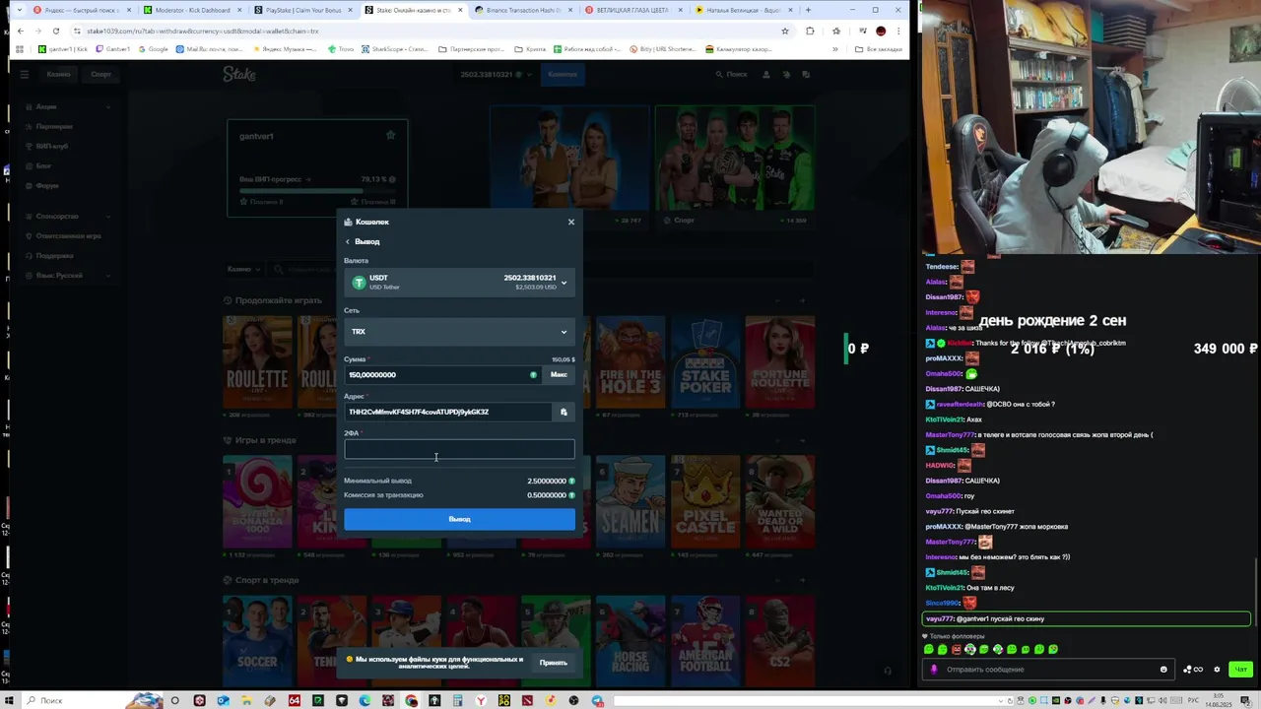Click the Сумма amount field
The image size is (1261, 709).
point(442,374)
